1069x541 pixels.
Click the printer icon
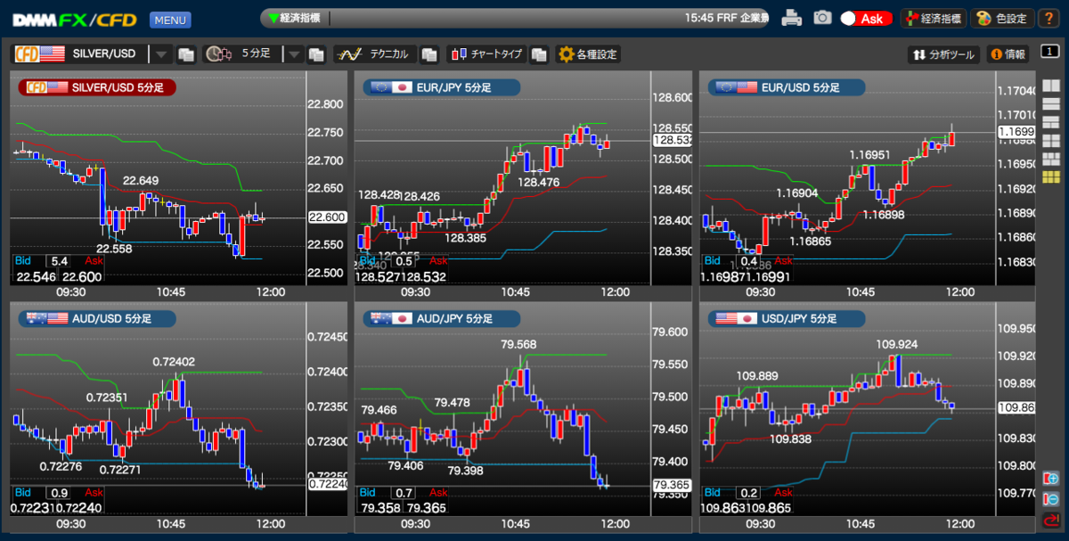[791, 18]
